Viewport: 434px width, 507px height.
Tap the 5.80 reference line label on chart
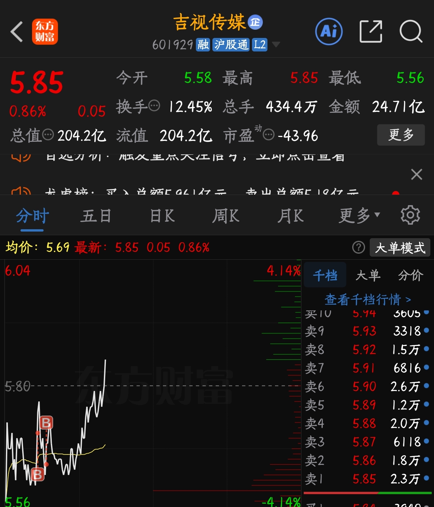click(x=17, y=386)
